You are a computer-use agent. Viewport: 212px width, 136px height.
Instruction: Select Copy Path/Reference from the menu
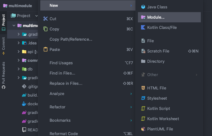[x=88, y=39]
